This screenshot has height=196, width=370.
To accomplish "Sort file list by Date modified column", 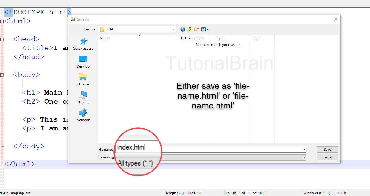I will 197,38.
